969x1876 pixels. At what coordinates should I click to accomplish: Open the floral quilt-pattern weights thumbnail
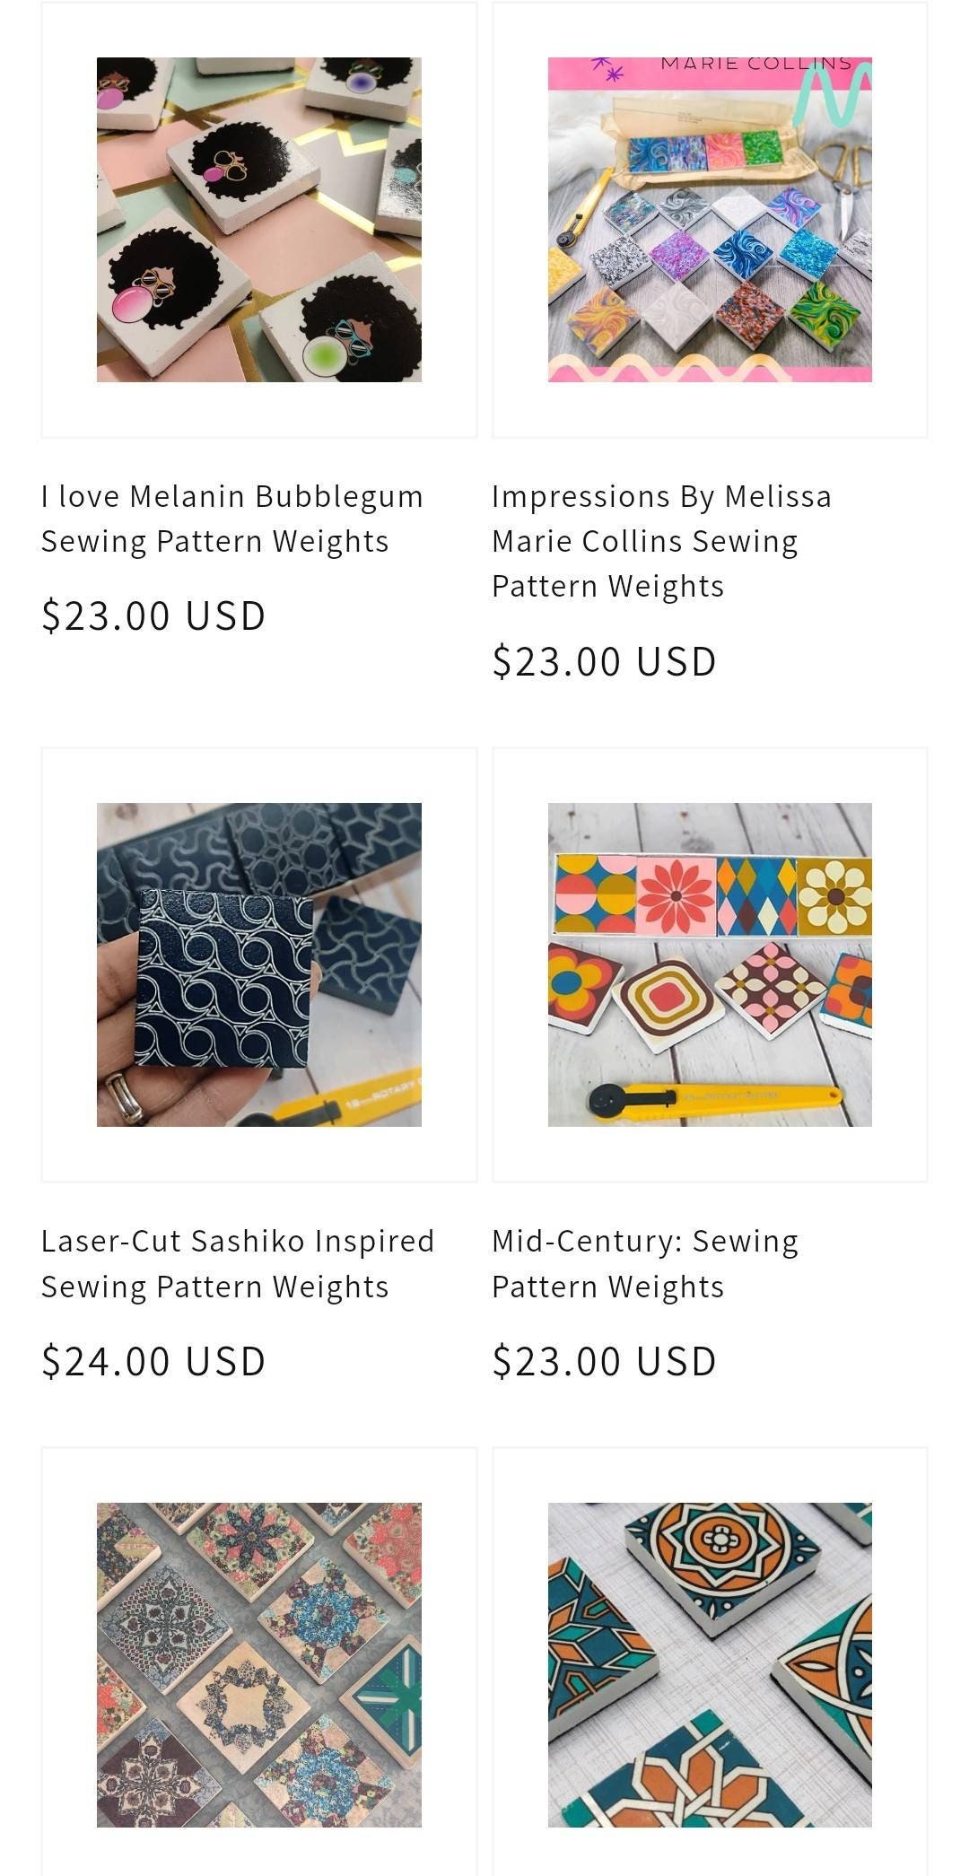[259, 1665]
